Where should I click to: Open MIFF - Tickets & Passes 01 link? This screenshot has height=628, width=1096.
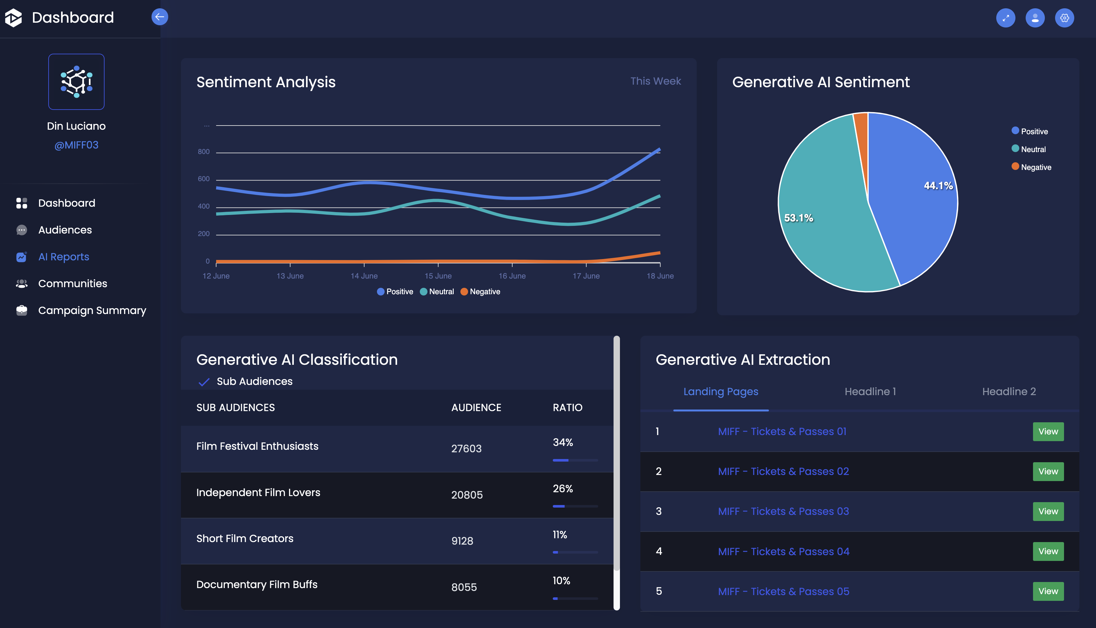tap(782, 432)
